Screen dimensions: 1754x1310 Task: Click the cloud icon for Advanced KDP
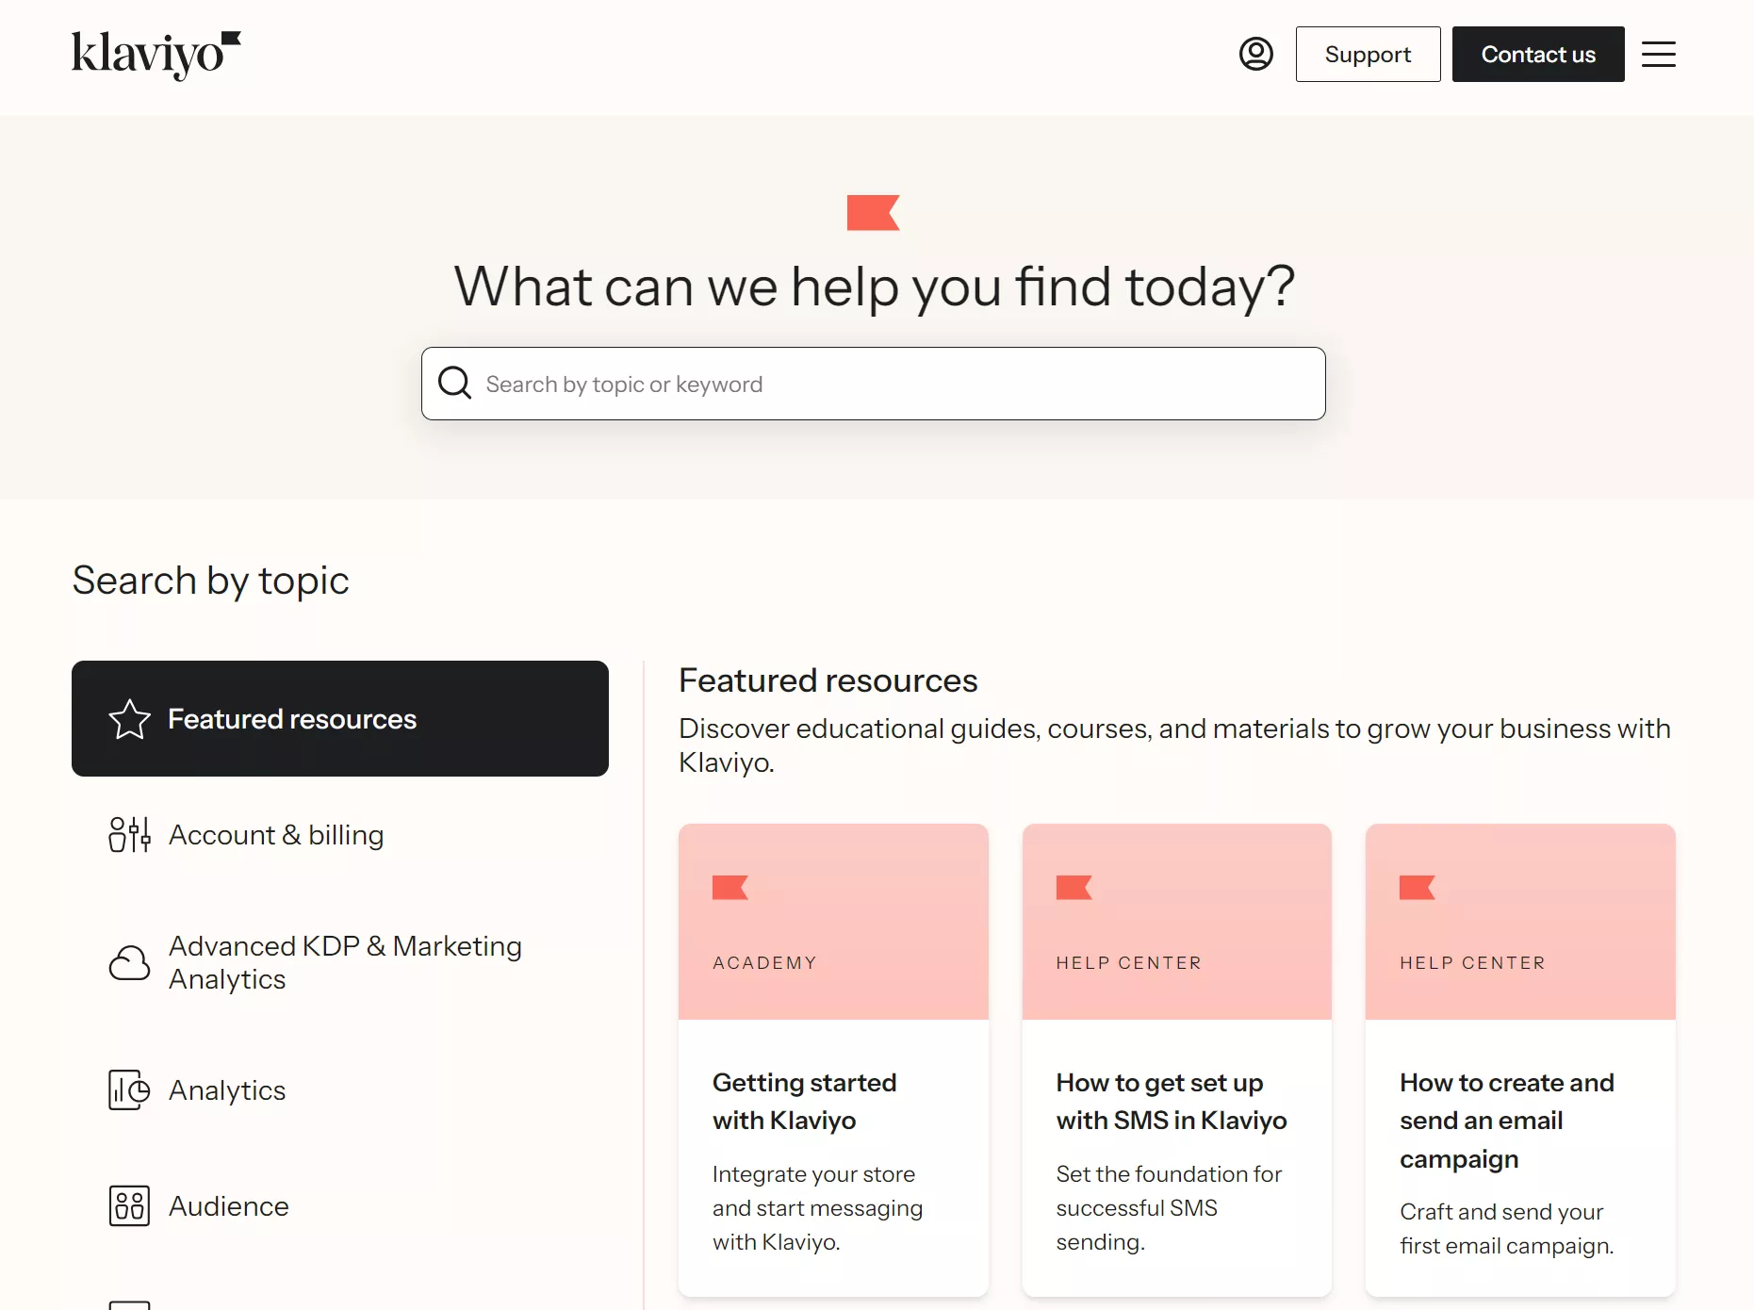click(129, 962)
